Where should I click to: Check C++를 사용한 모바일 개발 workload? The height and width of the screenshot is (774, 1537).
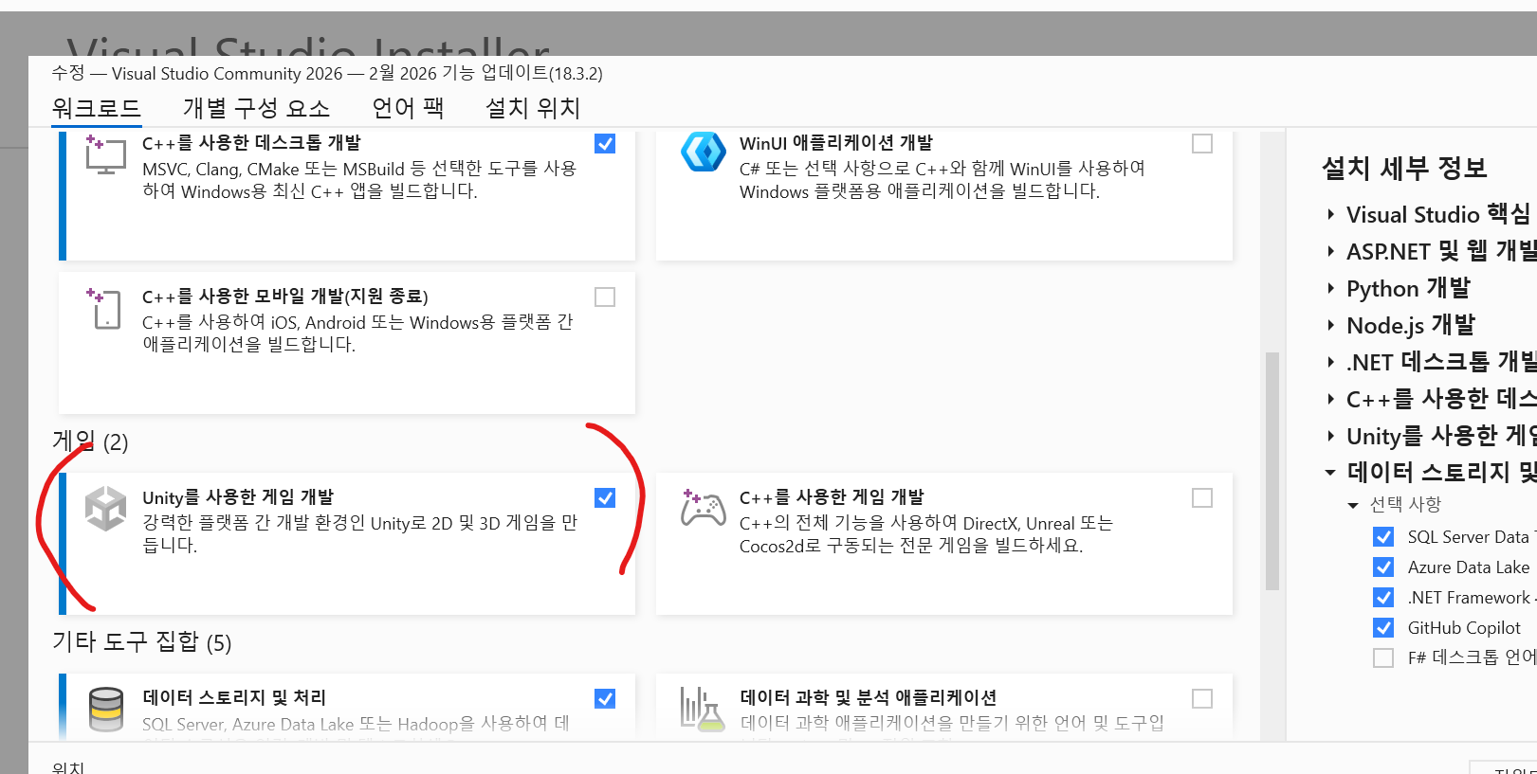(x=605, y=297)
